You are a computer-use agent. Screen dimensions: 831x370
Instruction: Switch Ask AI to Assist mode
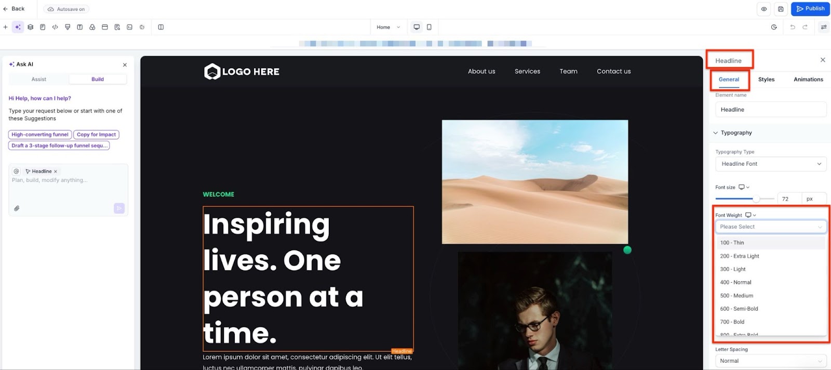pyautogui.click(x=39, y=80)
